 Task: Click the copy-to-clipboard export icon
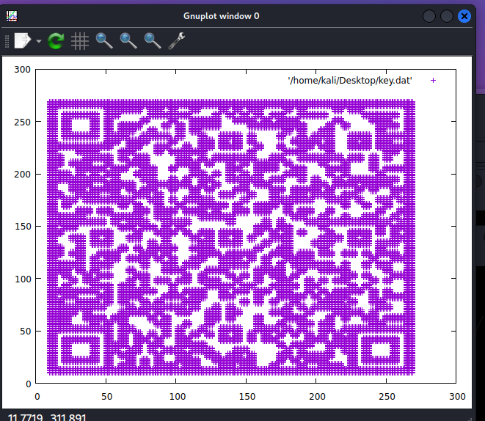pyautogui.click(x=23, y=40)
